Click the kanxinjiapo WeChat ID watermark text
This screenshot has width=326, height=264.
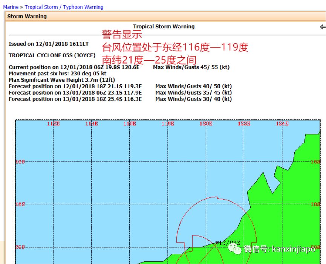click(x=279, y=249)
